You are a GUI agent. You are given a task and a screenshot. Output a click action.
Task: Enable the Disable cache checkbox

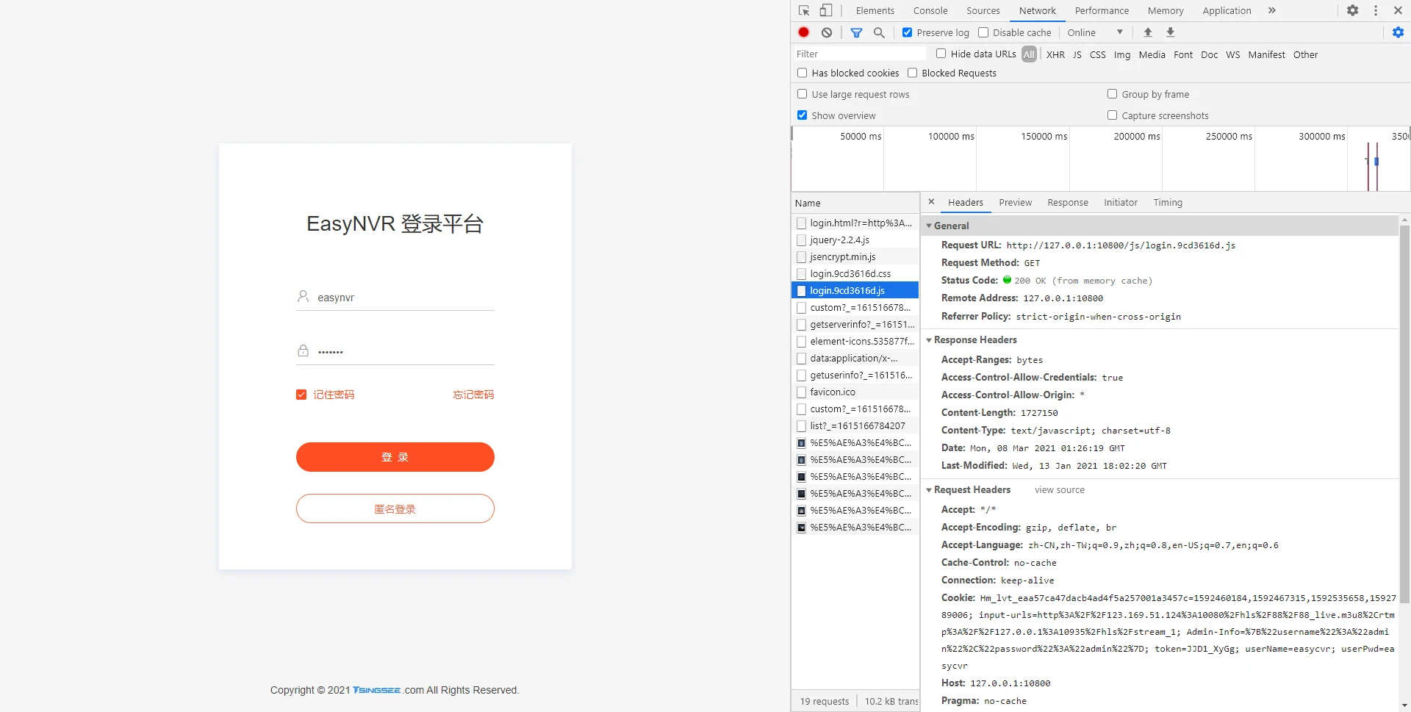tap(983, 32)
